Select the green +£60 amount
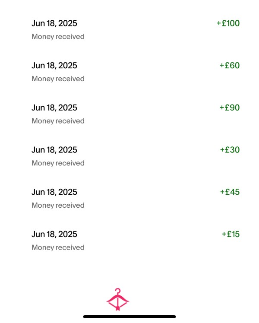The height and width of the screenshot is (323, 259). click(230, 66)
